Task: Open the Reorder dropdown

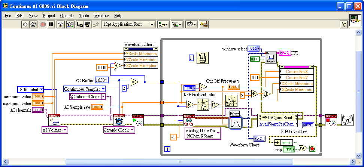Action: click(x=191, y=24)
